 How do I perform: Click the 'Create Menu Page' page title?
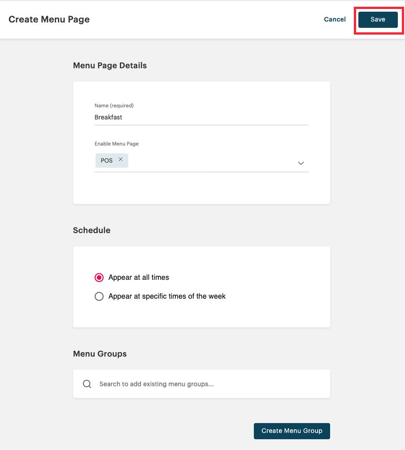[48, 19]
